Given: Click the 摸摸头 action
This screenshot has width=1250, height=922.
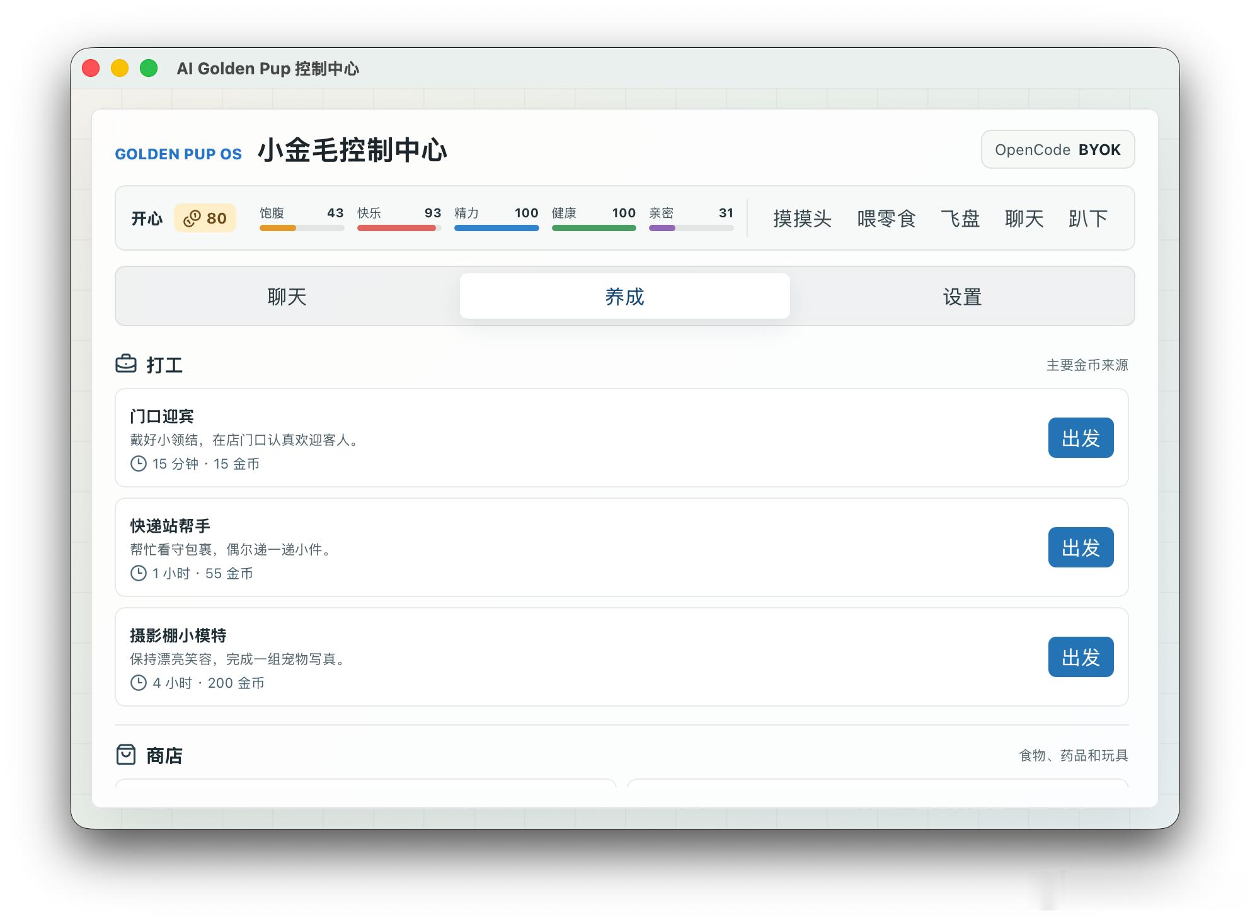Looking at the screenshot, I should tap(803, 219).
